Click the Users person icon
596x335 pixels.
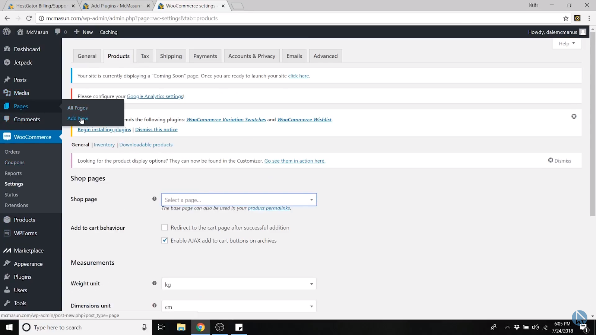pos(7,290)
